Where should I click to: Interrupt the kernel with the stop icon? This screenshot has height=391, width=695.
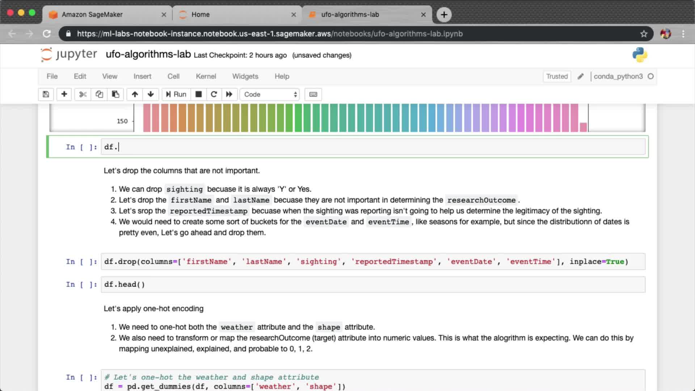(x=198, y=94)
